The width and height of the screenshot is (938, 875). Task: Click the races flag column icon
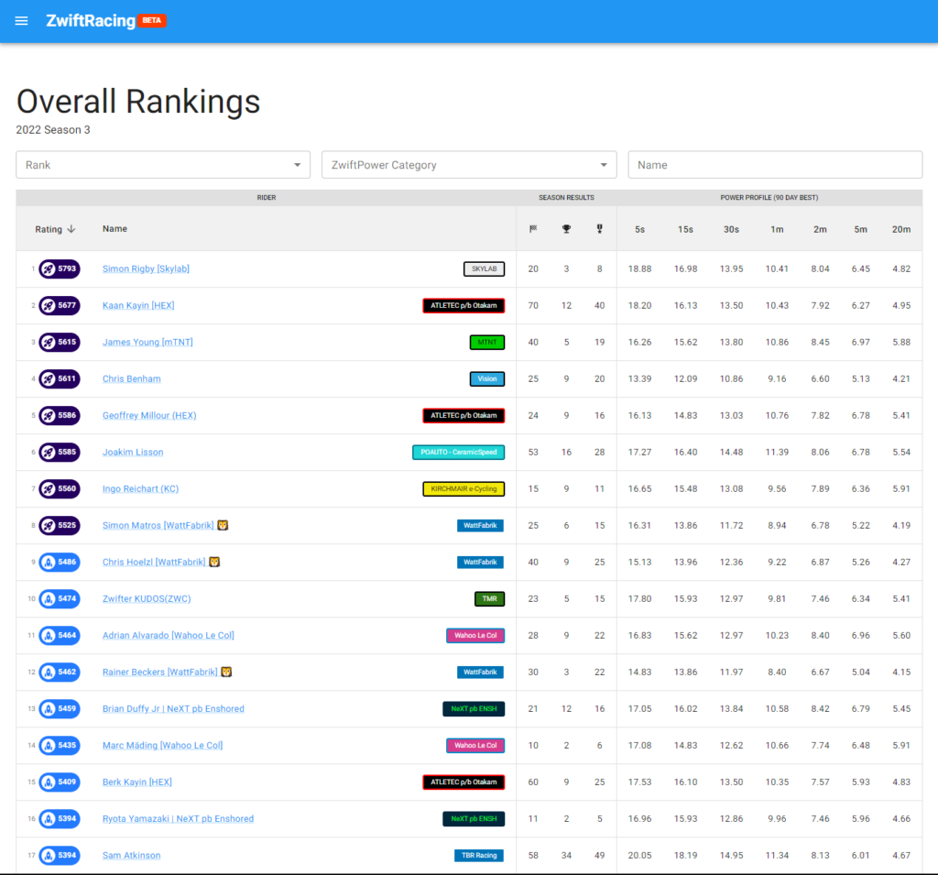[533, 229]
